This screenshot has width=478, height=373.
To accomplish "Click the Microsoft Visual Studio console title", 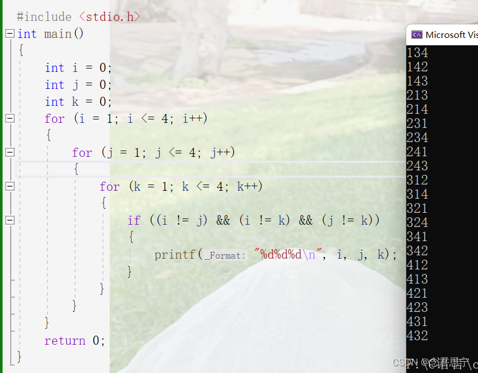I will [451, 35].
